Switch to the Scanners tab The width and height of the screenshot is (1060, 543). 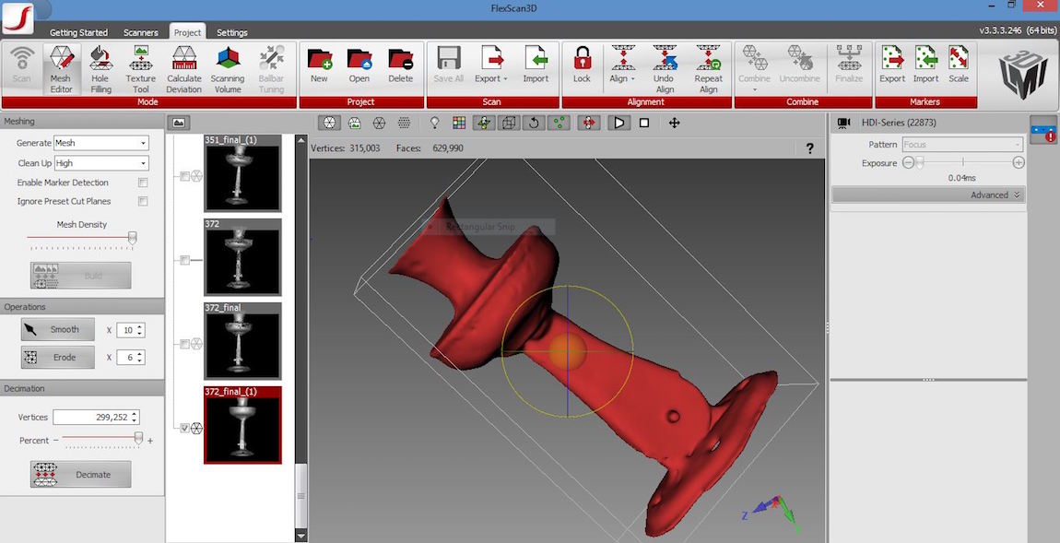click(140, 32)
